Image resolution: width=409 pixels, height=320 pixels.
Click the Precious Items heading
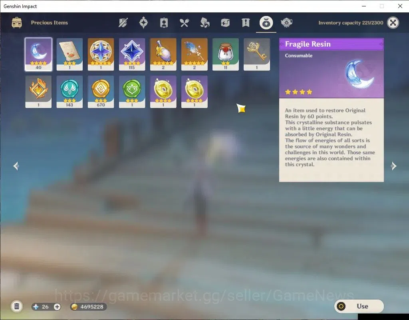(49, 23)
